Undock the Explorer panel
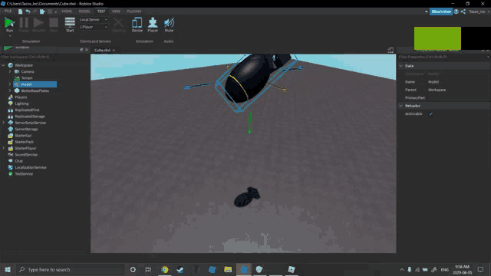This screenshot has height=276, width=491. [x=81, y=50]
